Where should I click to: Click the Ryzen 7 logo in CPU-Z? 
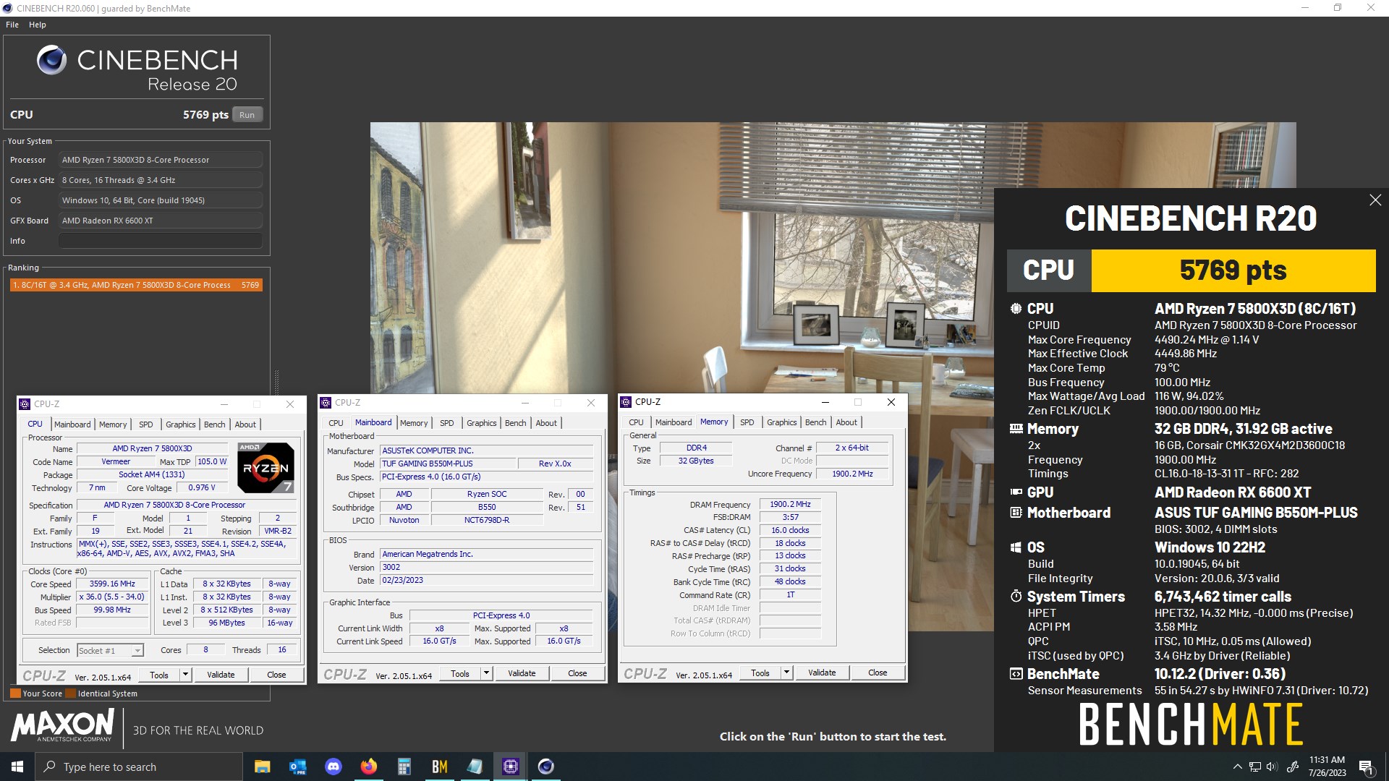coord(266,468)
